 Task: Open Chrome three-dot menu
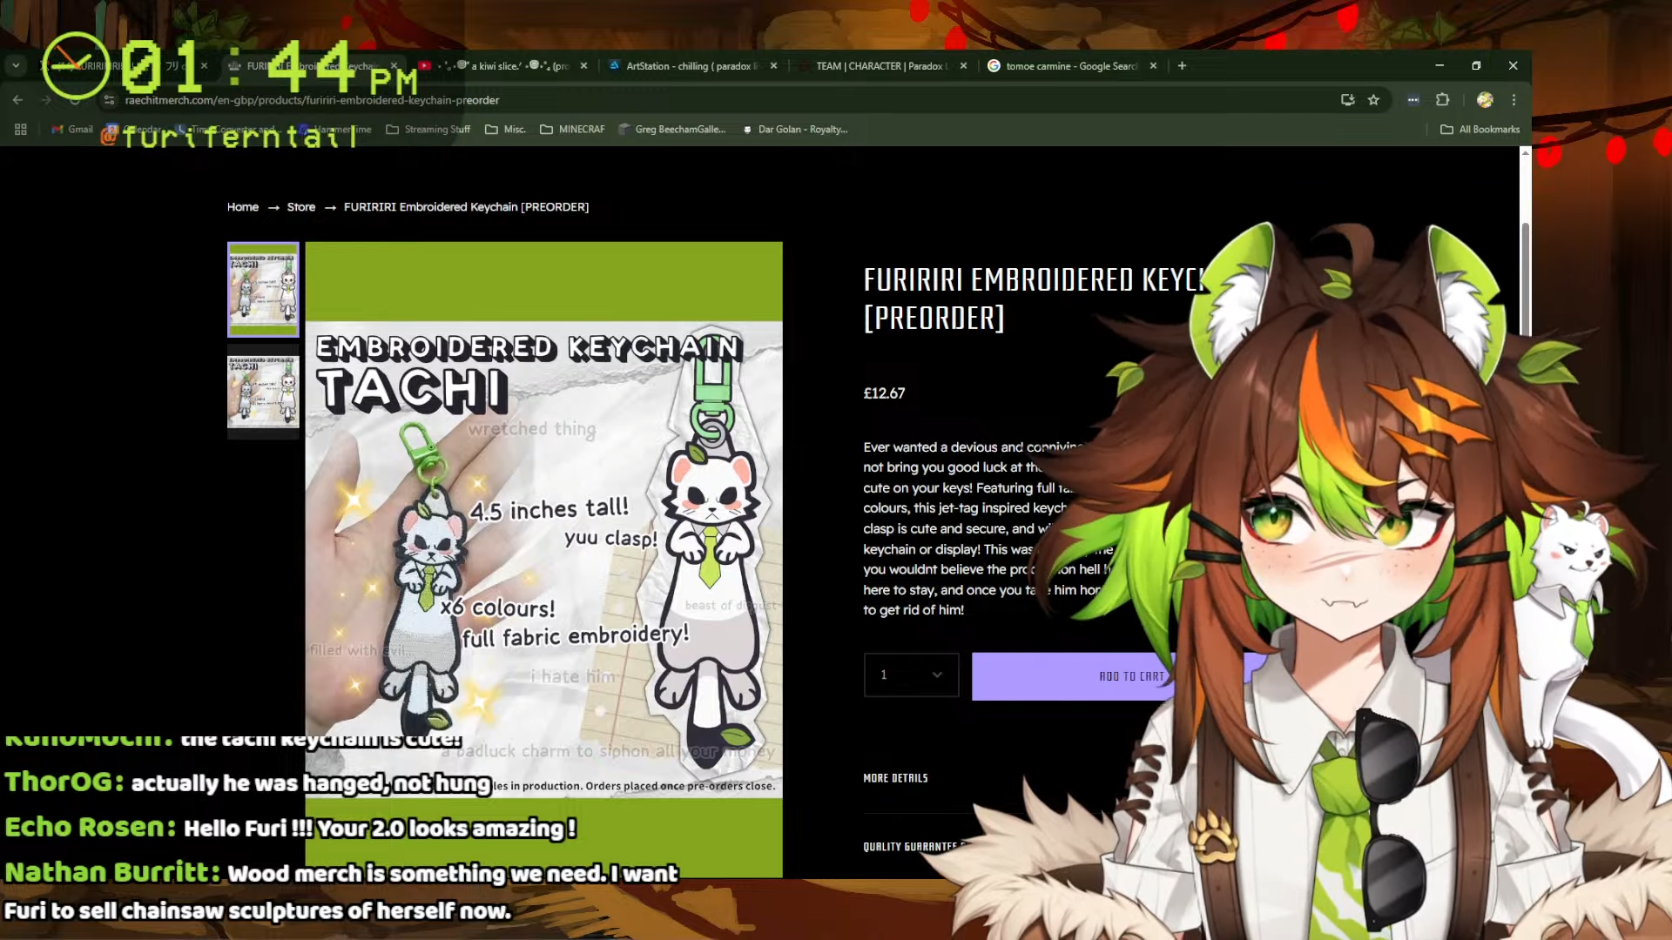point(1514,100)
